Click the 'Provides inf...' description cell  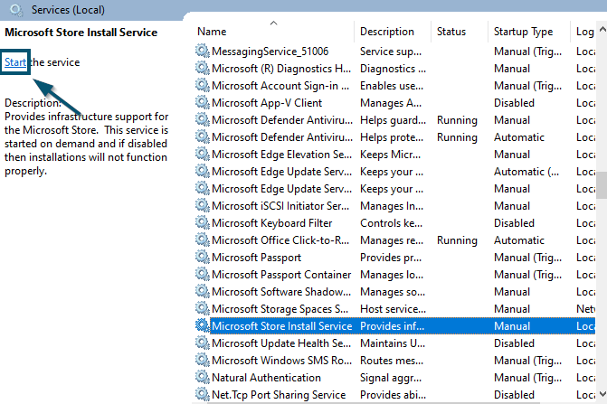392,326
